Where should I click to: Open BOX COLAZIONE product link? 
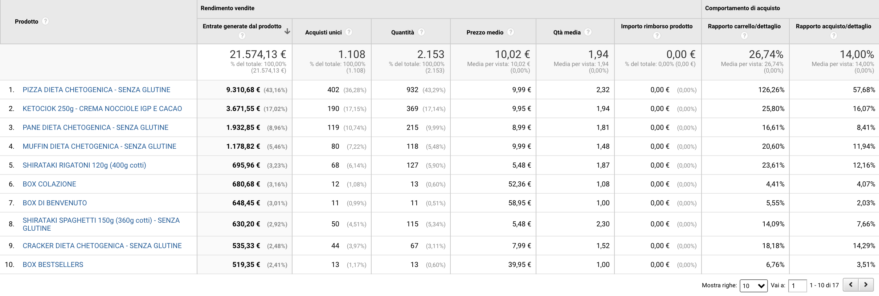click(x=49, y=184)
